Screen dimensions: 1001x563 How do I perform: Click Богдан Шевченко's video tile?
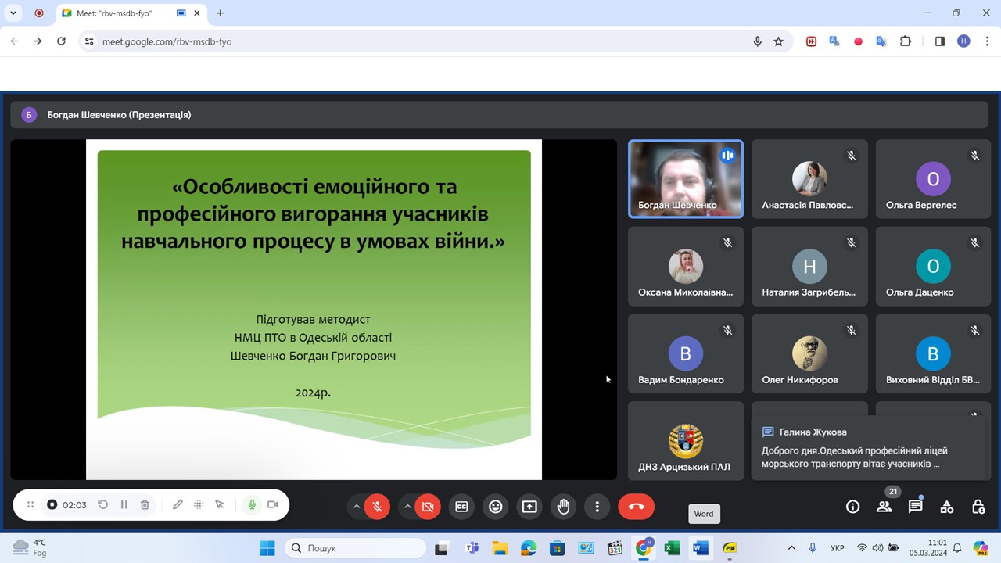(685, 178)
